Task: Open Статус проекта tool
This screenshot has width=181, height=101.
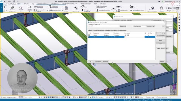Action: (122, 11)
